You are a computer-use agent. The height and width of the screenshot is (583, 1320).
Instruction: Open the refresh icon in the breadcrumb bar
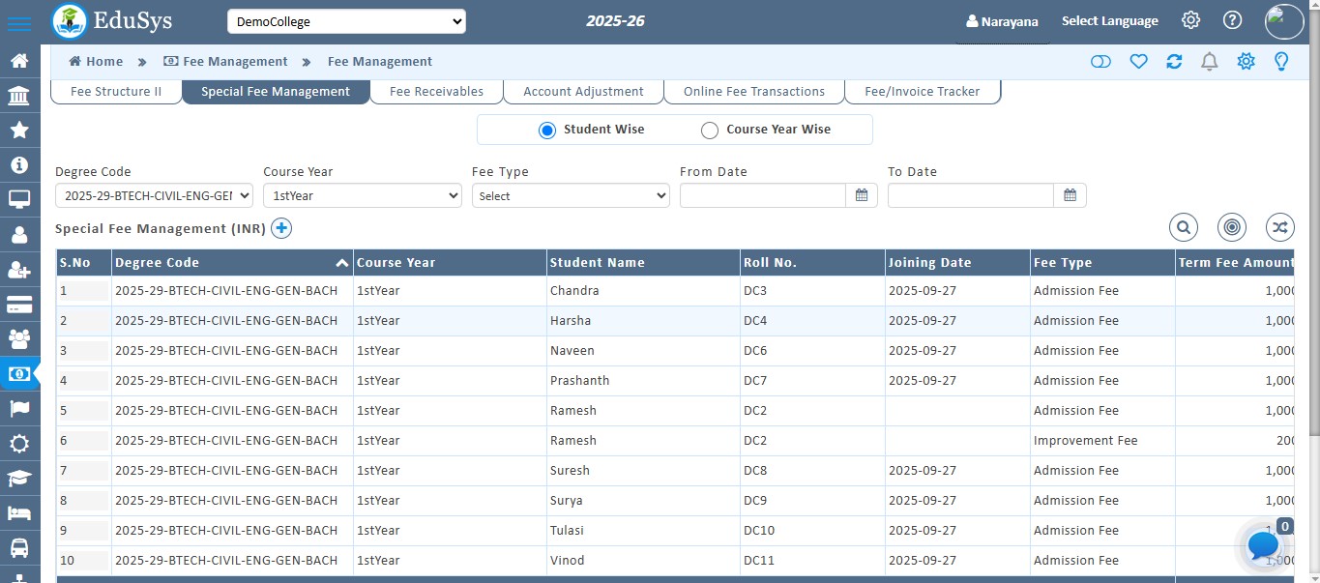1174,61
